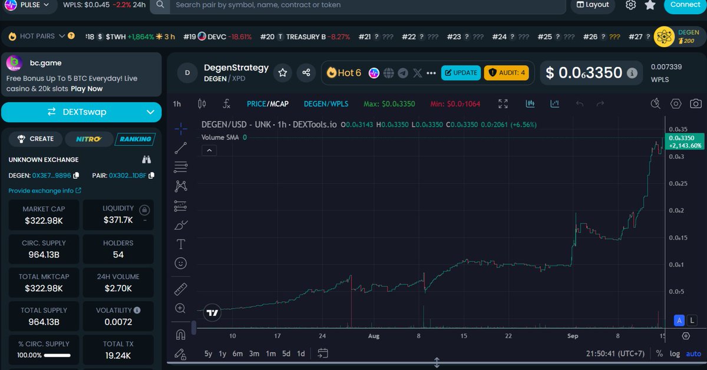Collapse the indicator legend arrow
The image size is (707, 370).
click(209, 151)
